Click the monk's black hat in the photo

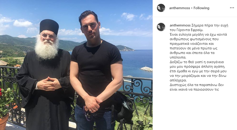[x=49, y=26]
